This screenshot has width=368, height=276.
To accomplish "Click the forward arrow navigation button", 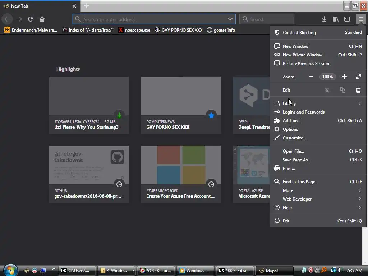I will click(19, 19).
